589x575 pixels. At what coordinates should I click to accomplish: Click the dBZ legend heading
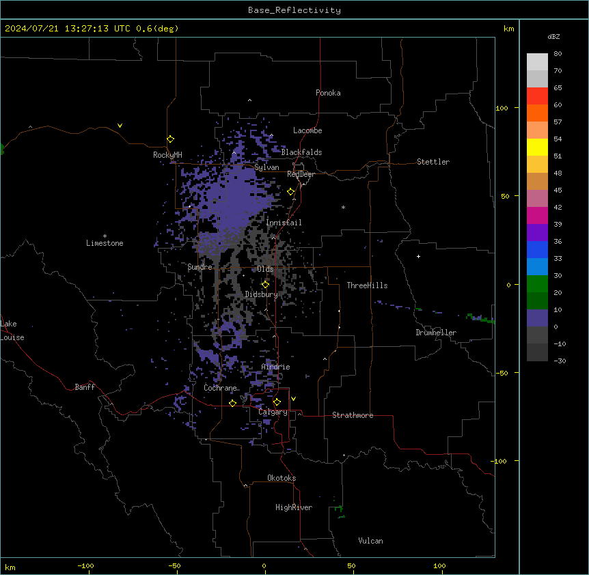coord(553,36)
